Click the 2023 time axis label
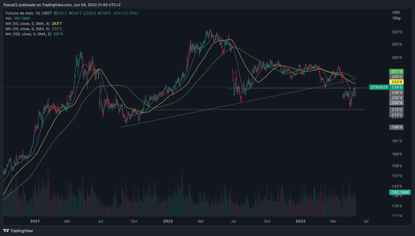The width and height of the screenshot is (415, 236). point(300,221)
